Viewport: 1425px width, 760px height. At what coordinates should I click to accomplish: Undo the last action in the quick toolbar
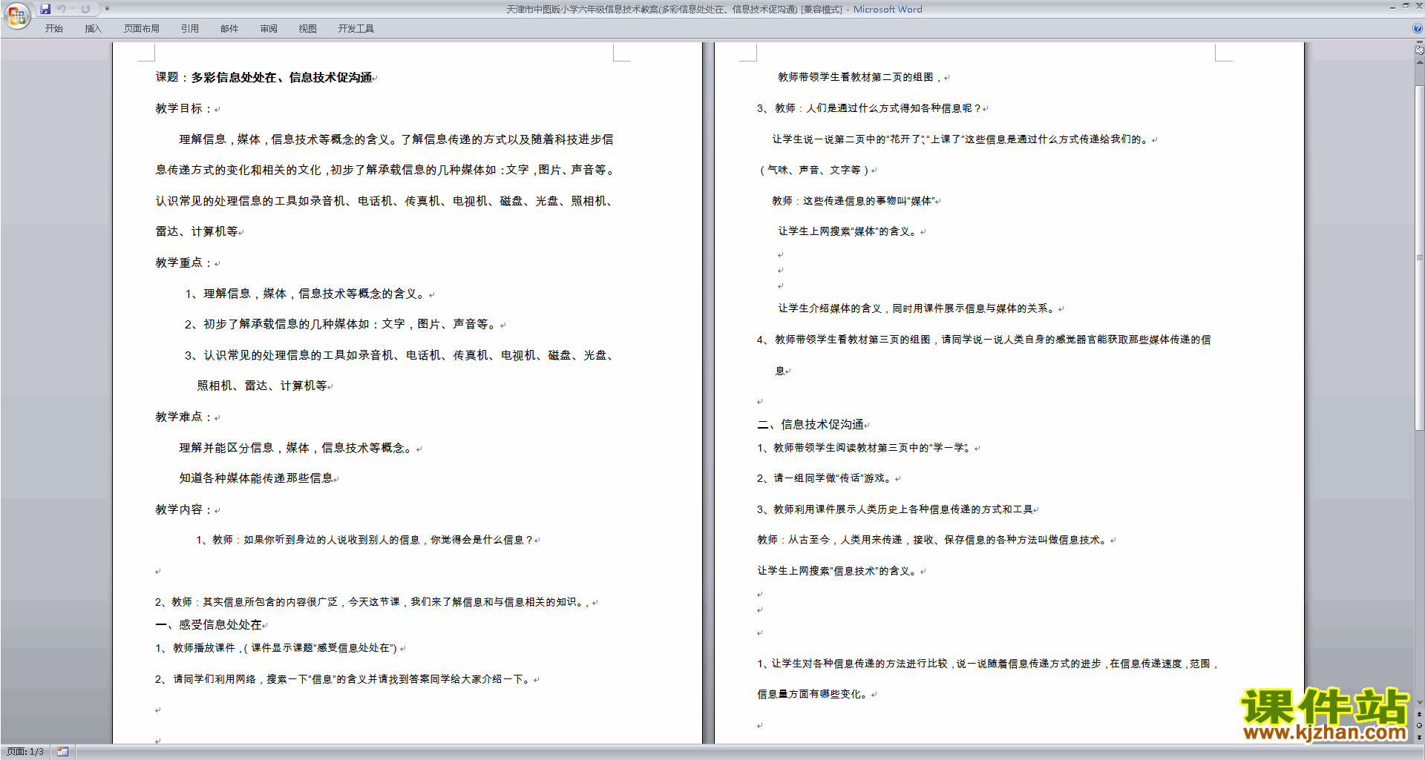tap(62, 9)
